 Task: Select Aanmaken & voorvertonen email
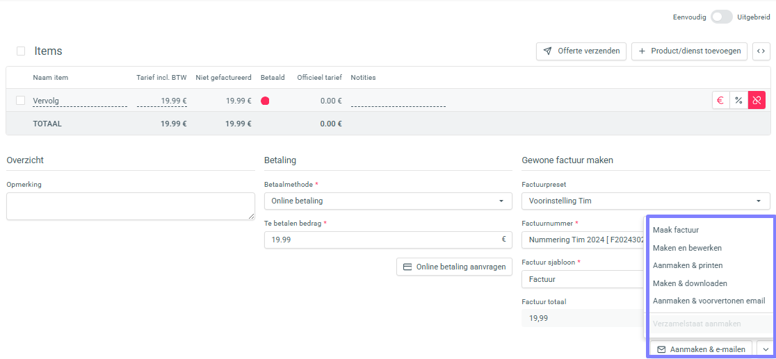tap(709, 301)
